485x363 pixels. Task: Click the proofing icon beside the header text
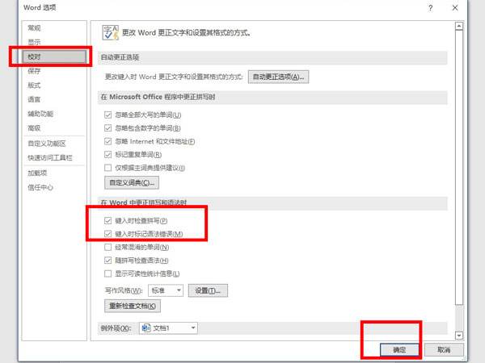(111, 32)
